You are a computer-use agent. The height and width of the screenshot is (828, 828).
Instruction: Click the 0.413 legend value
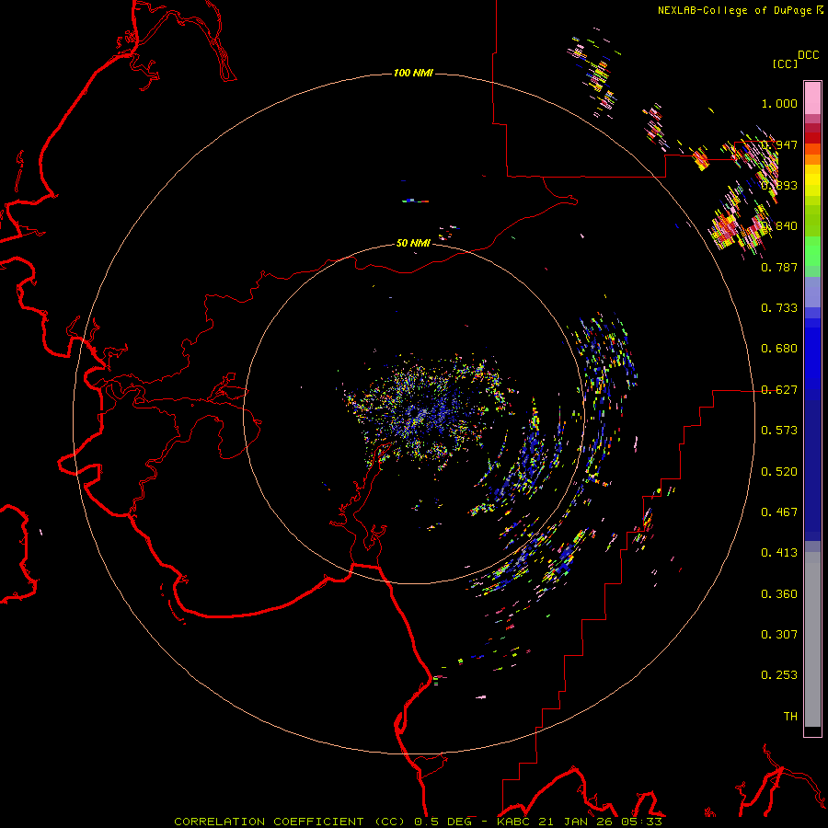[779, 553]
